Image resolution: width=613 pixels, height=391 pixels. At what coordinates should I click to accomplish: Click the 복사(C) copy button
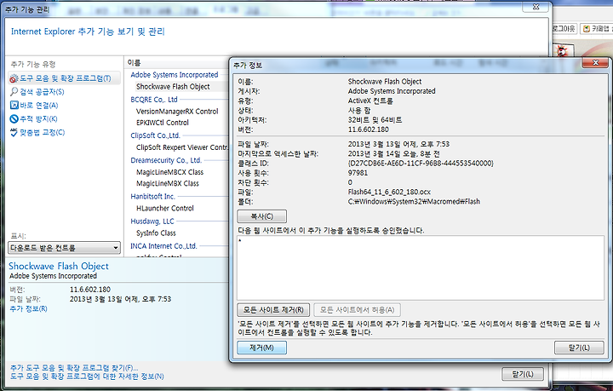262,216
